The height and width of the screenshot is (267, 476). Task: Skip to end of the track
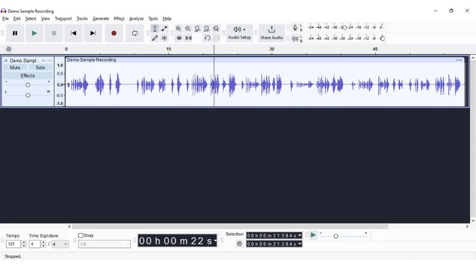coord(93,33)
